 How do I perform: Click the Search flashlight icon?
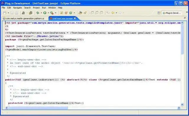85,13
